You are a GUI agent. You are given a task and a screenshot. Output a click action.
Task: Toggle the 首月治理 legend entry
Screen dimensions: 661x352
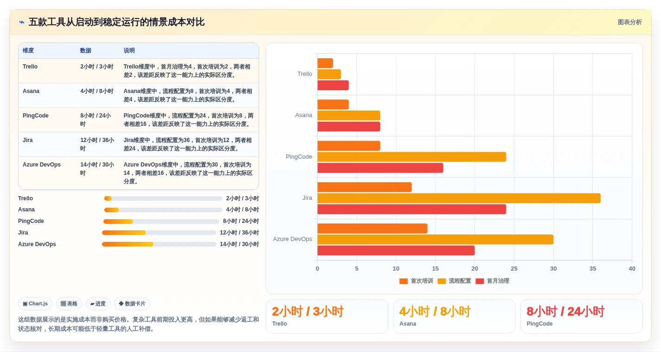(x=492, y=281)
